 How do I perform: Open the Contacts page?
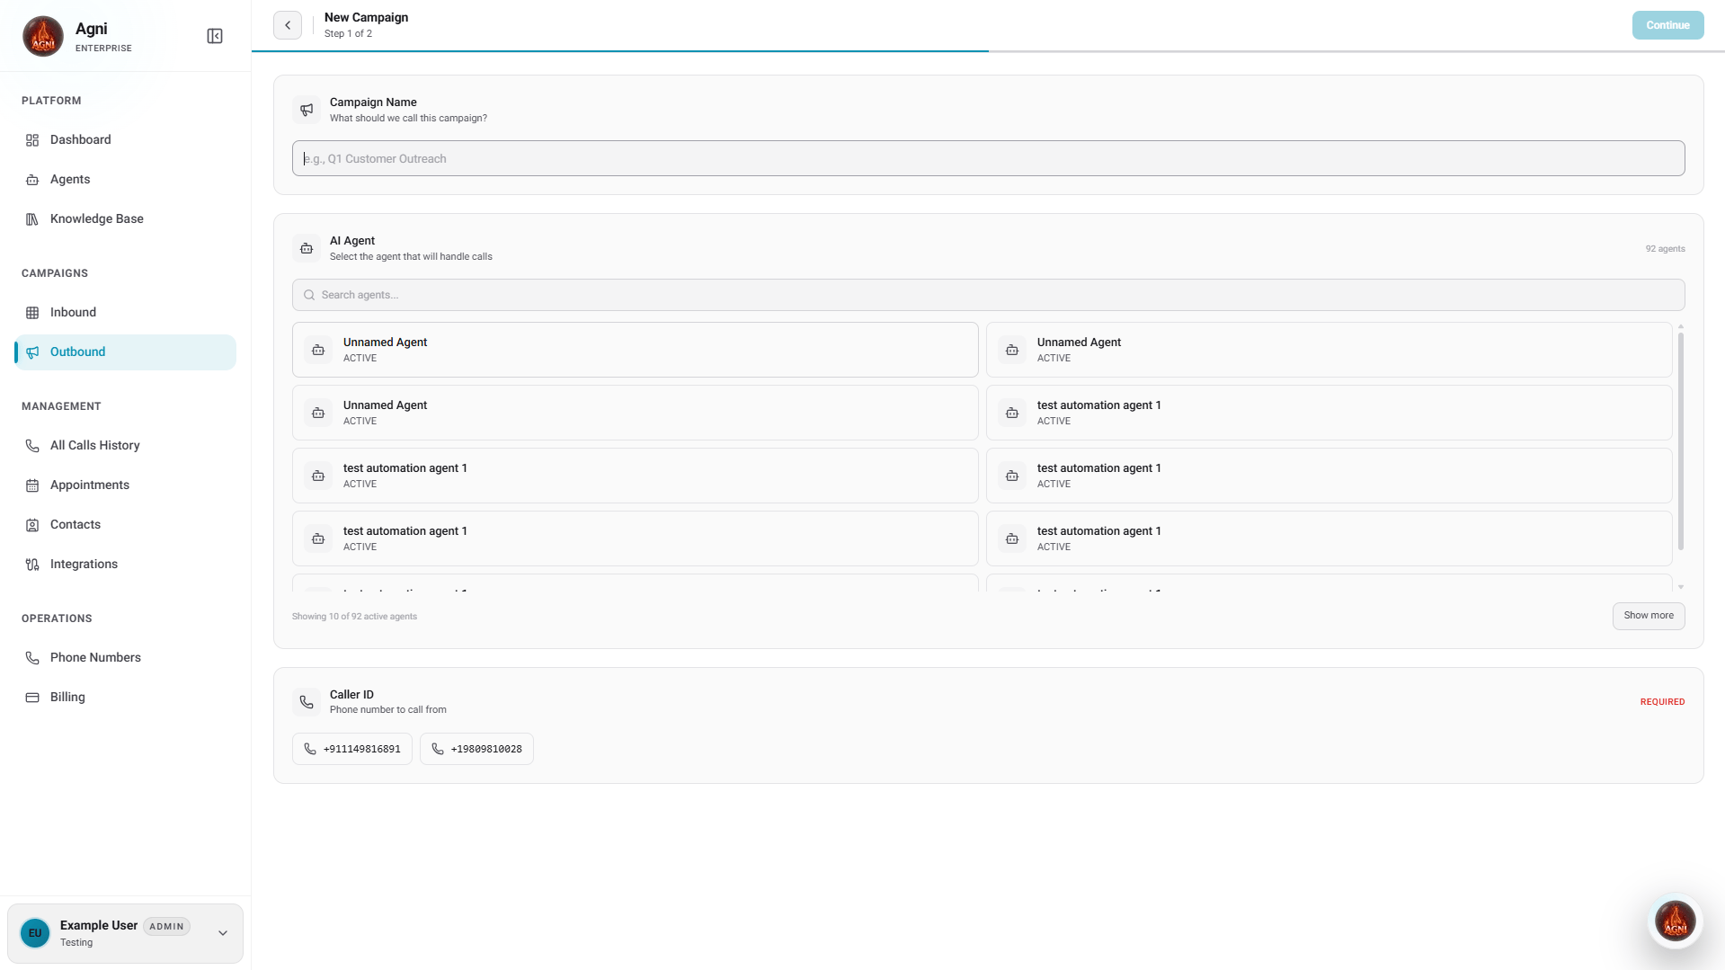pyautogui.click(x=126, y=525)
